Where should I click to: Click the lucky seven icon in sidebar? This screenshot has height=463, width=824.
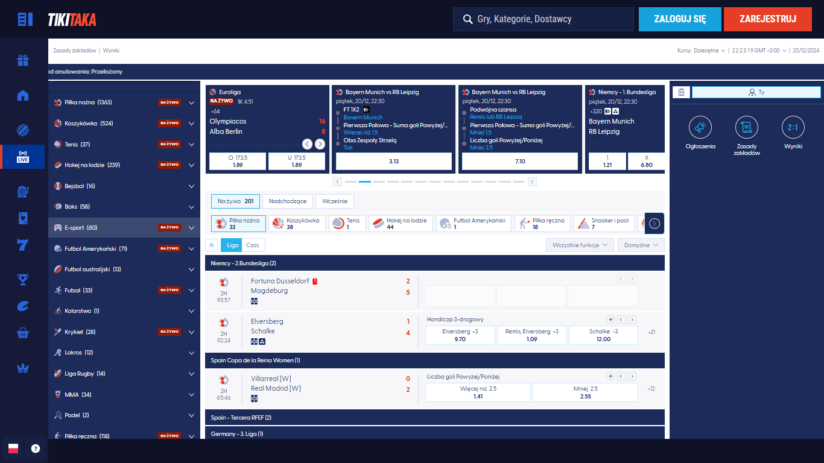coord(23,245)
